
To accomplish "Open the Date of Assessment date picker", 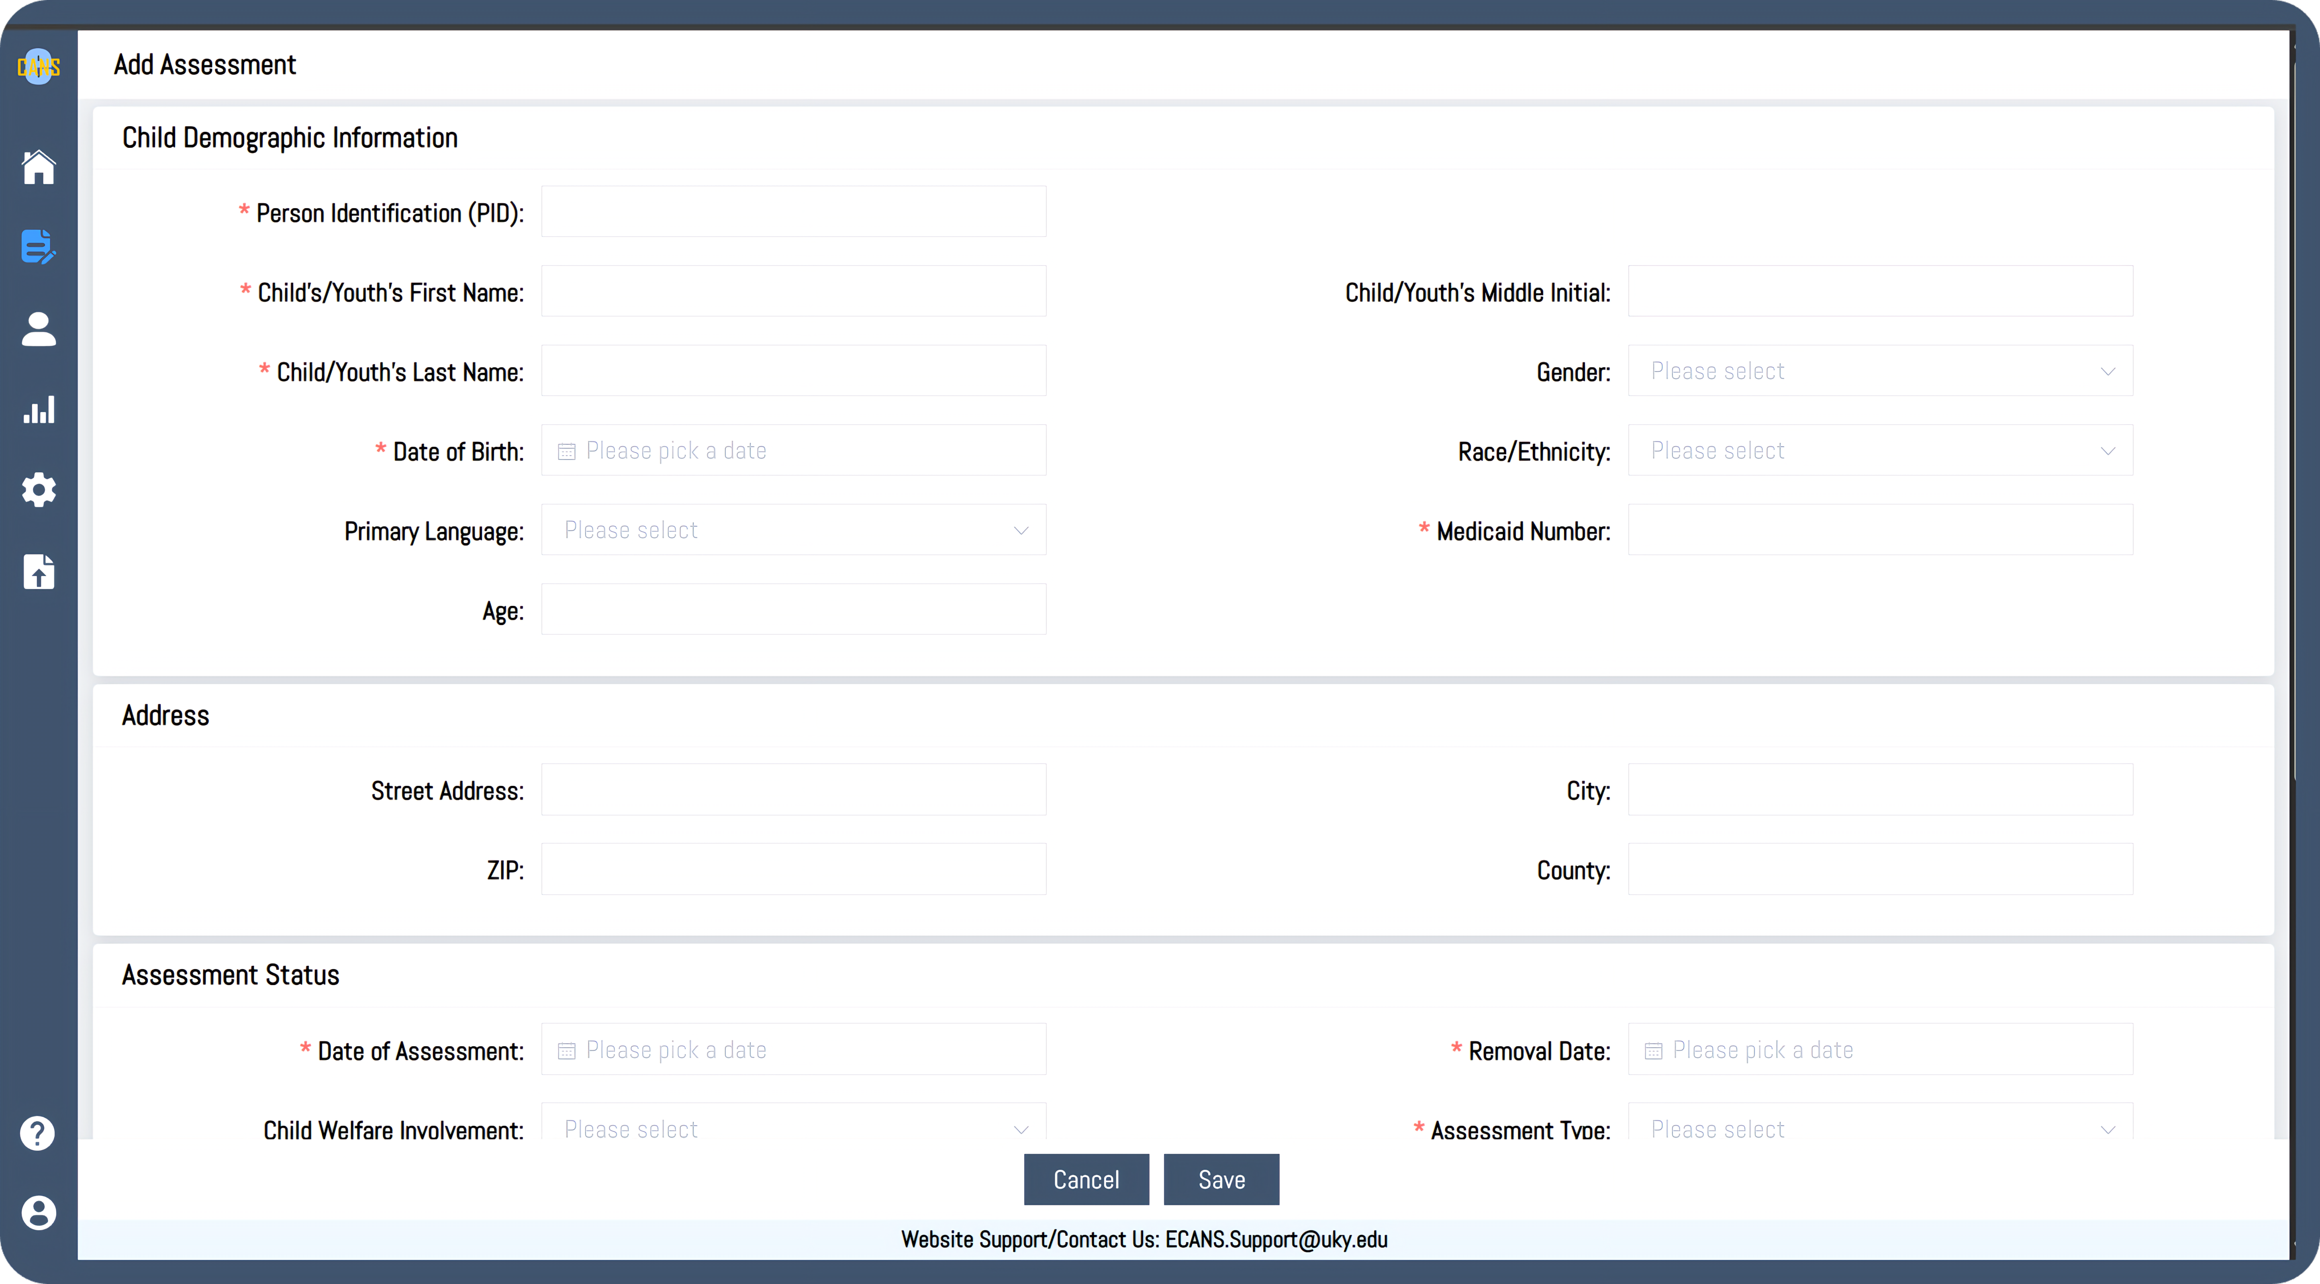I will [x=793, y=1049].
